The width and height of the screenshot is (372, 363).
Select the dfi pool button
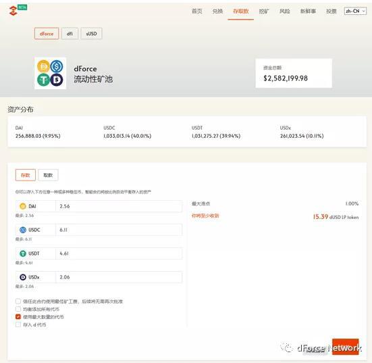pyautogui.click(x=70, y=34)
